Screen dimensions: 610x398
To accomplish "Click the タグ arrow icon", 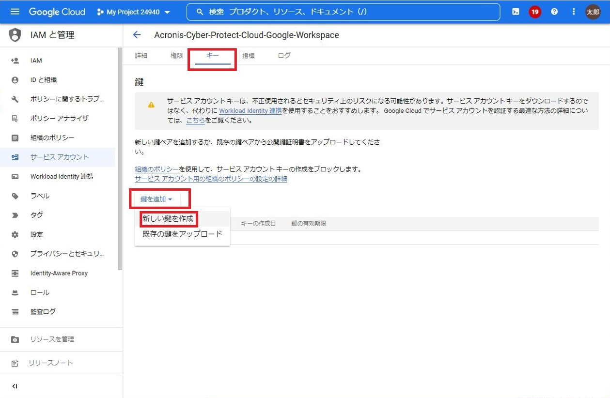I will point(15,215).
